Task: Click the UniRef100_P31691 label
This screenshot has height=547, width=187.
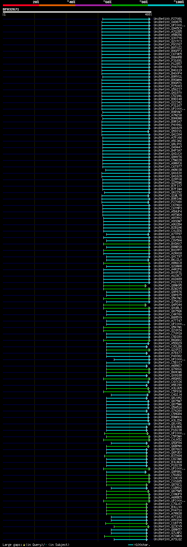Action: (168, 61)
